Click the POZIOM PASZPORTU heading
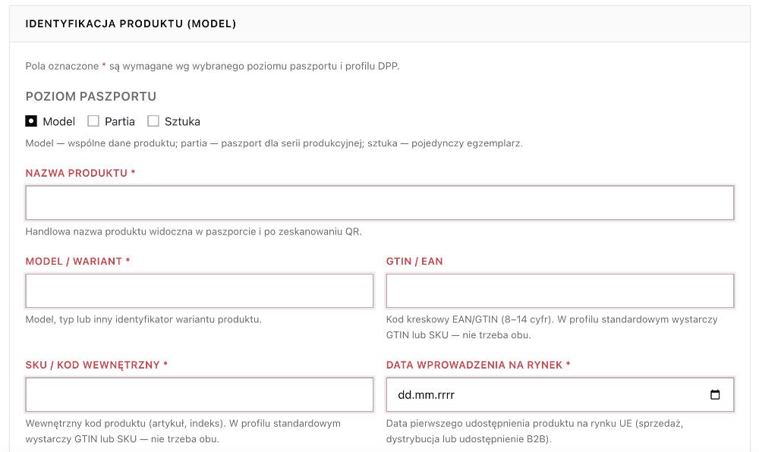 [91, 96]
